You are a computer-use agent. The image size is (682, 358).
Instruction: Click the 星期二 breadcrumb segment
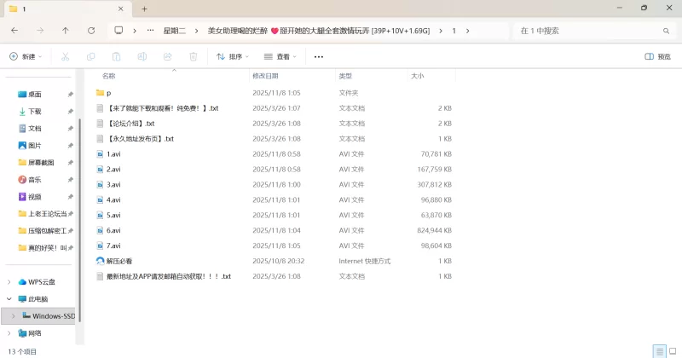(x=176, y=31)
